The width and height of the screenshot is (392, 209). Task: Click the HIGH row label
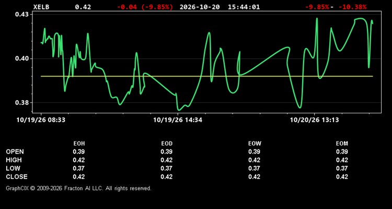pos(14,160)
